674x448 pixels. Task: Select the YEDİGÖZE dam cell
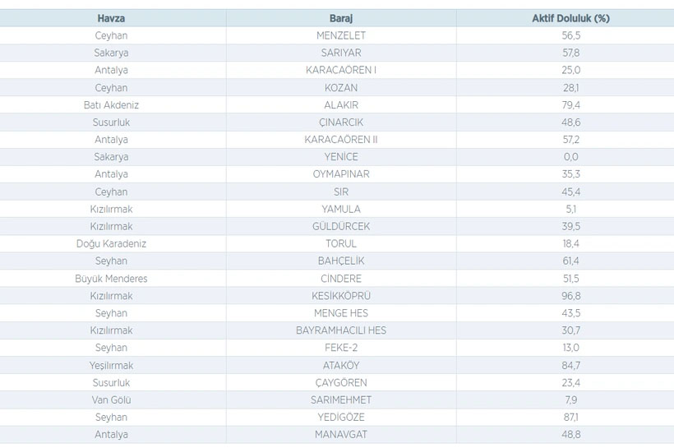pyautogui.click(x=341, y=417)
